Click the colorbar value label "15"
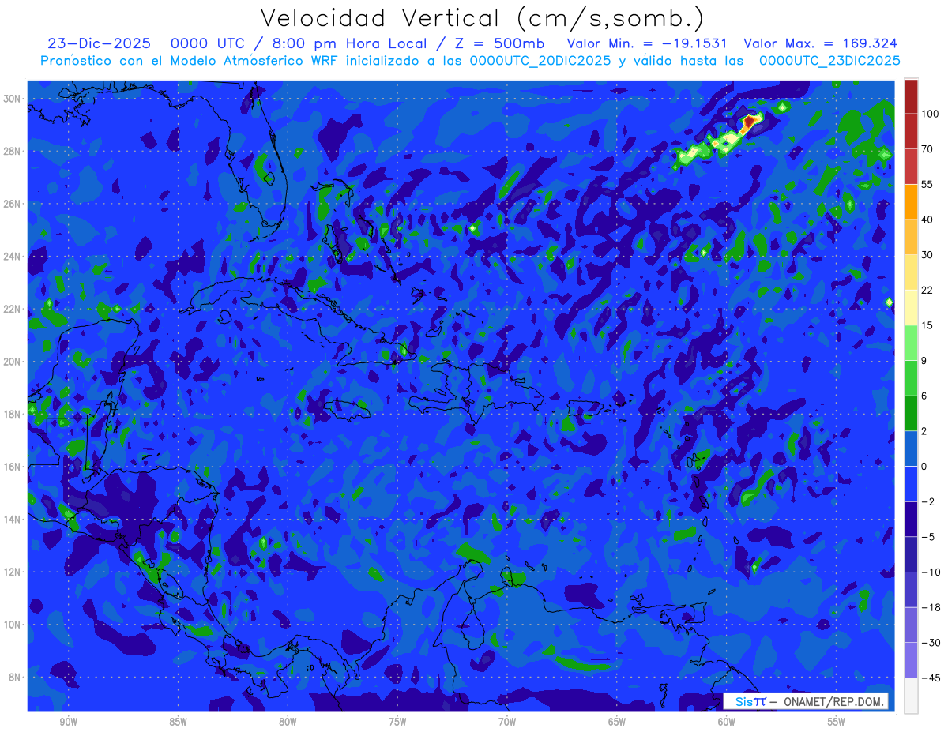Image resolution: width=948 pixels, height=732 pixels. point(927,325)
